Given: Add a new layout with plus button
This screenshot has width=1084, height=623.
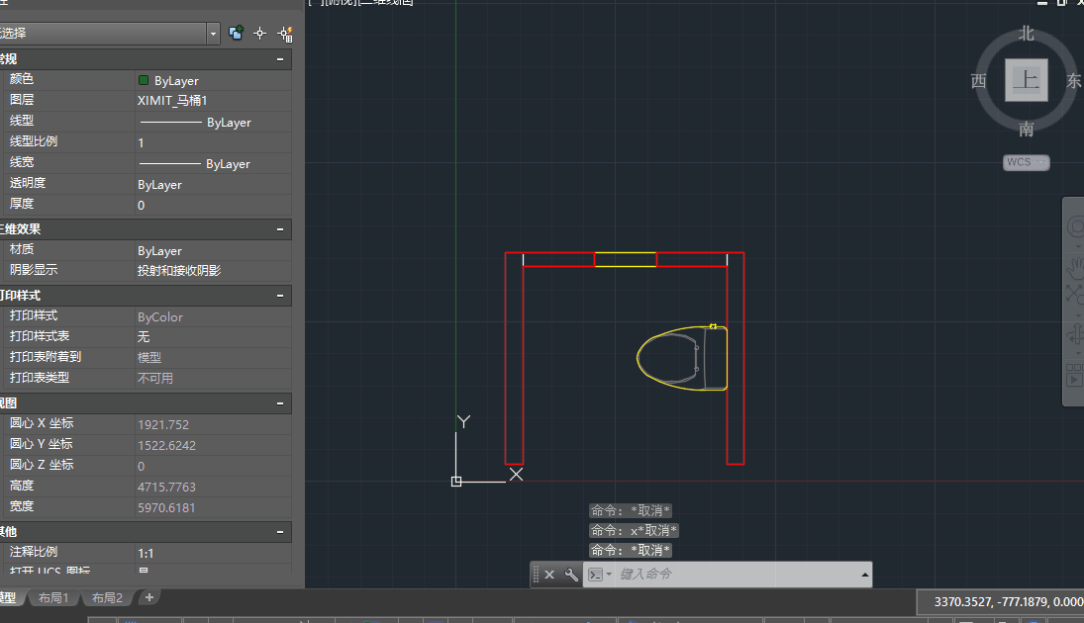Looking at the screenshot, I should (148, 597).
